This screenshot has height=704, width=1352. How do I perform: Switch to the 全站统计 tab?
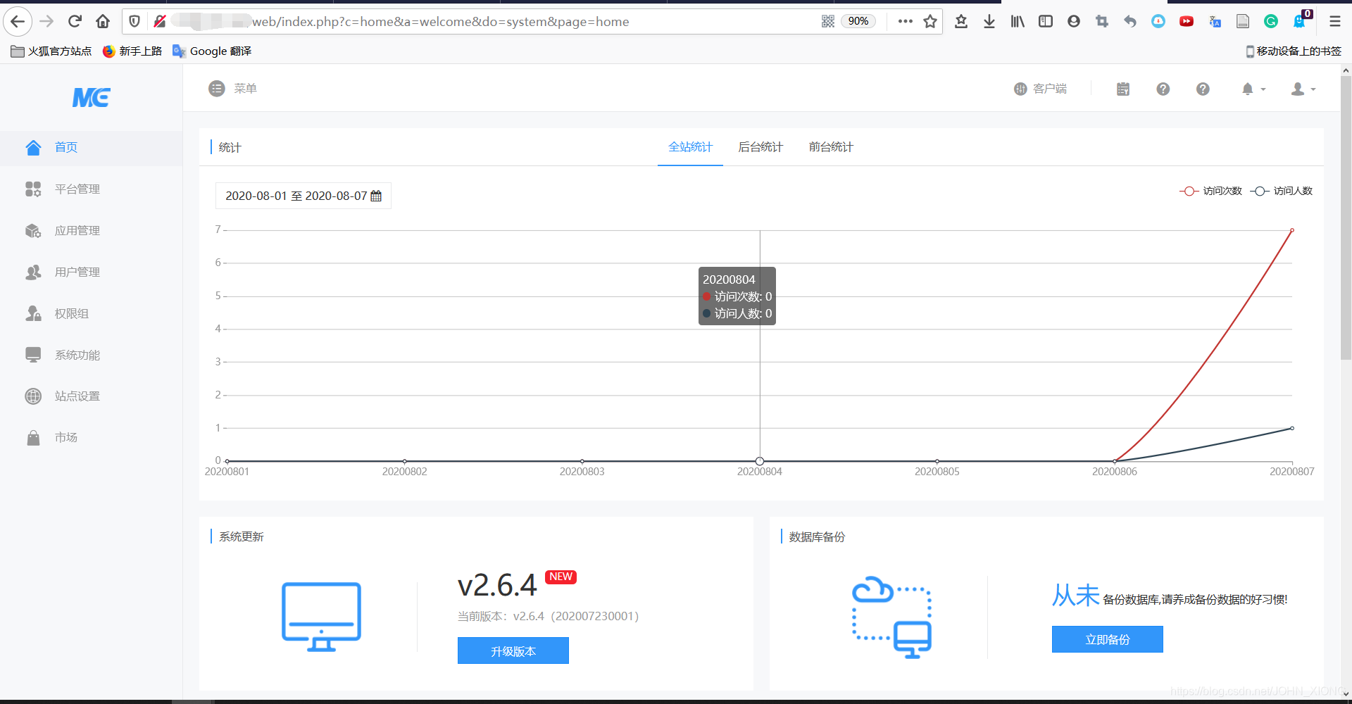click(x=690, y=147)
